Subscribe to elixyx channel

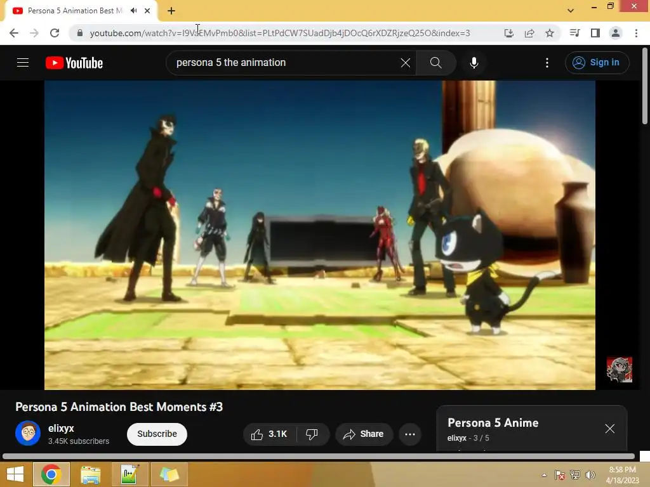point(157,434)
